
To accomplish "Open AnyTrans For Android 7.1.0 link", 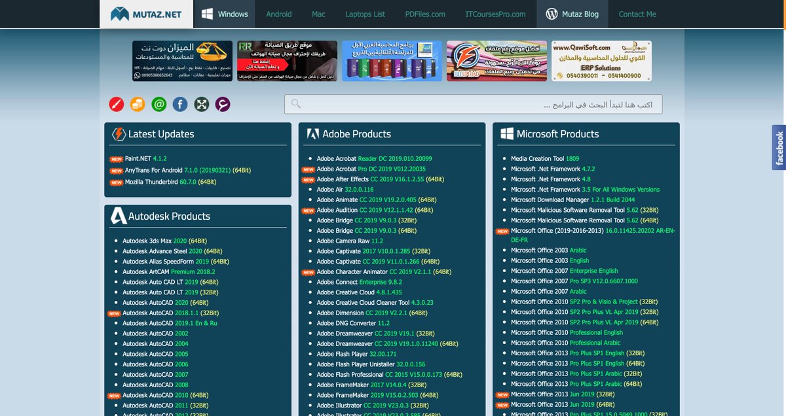I will click(188, 170).
